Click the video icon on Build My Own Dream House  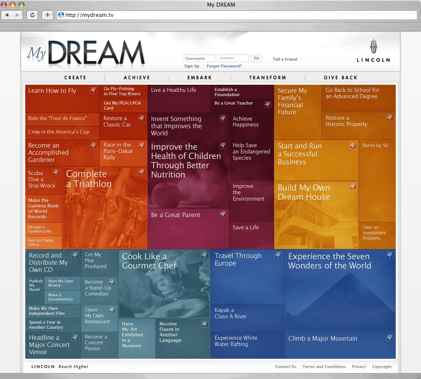tap(353, 186)
